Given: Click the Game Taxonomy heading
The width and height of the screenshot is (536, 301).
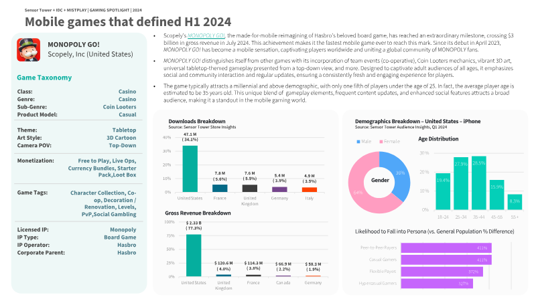Looking at the screenshot, I should click(44, 78).
